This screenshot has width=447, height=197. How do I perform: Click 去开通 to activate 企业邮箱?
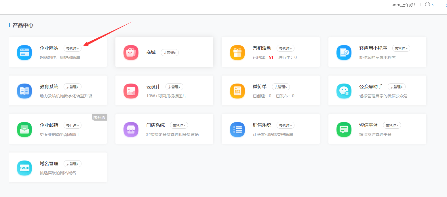(72, 125)
